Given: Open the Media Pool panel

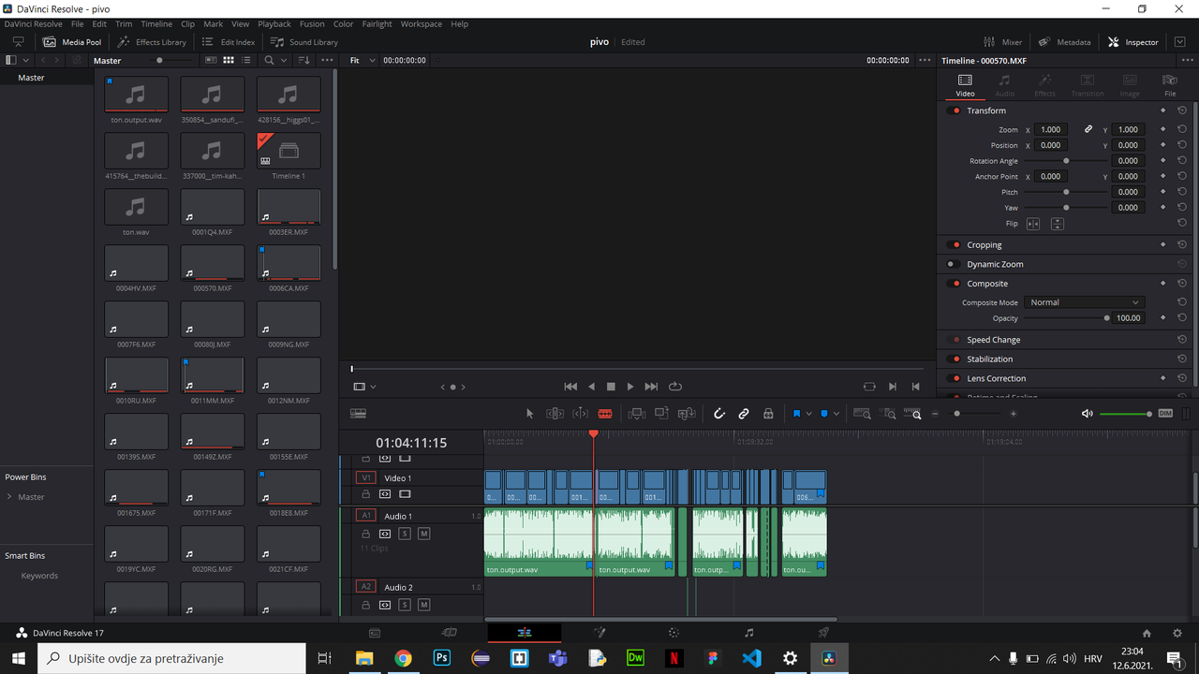Looking at the screenshot, I should 71,42.
